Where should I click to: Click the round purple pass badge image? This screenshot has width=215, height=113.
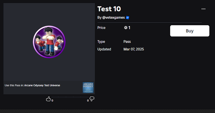[x=49, y=42]
